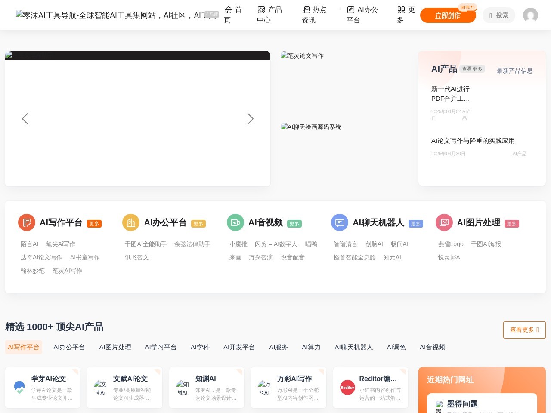
Task: Open the 小魔推 link
Action: 238,244
